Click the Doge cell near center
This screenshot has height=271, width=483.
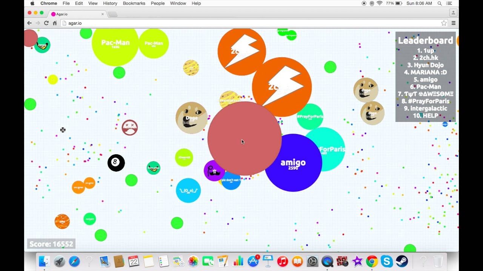click(192, 118)
